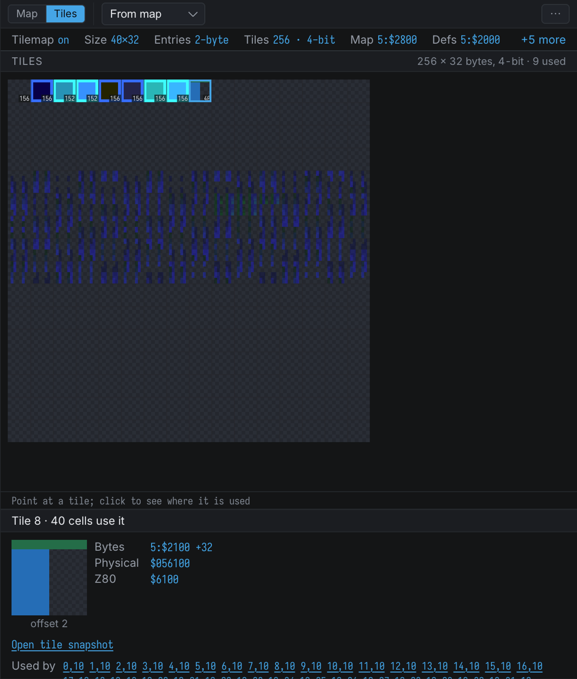Screen dimensions: 577x679
Task: Select the empty checkered tile labeled 156
Action: pos(19,91)
